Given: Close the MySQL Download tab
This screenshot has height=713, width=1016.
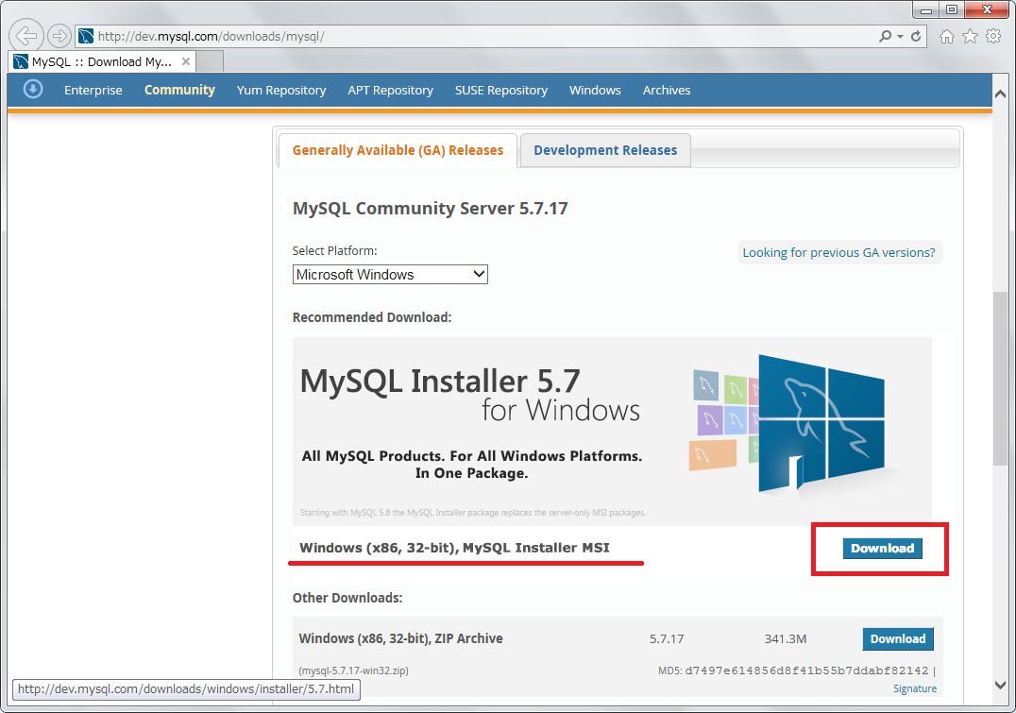Looking at the screenshot, I should 186,61.
